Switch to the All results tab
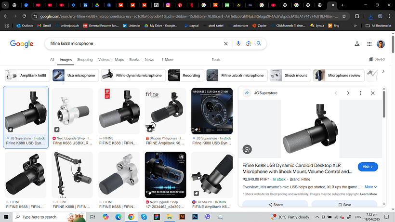The image size is (395, 222). tap(52, 60)
